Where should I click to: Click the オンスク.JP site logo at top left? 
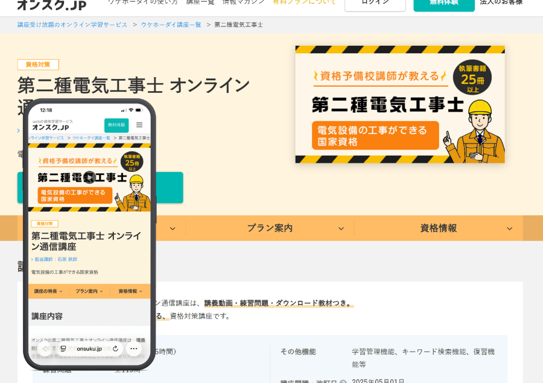pos(51,5)
